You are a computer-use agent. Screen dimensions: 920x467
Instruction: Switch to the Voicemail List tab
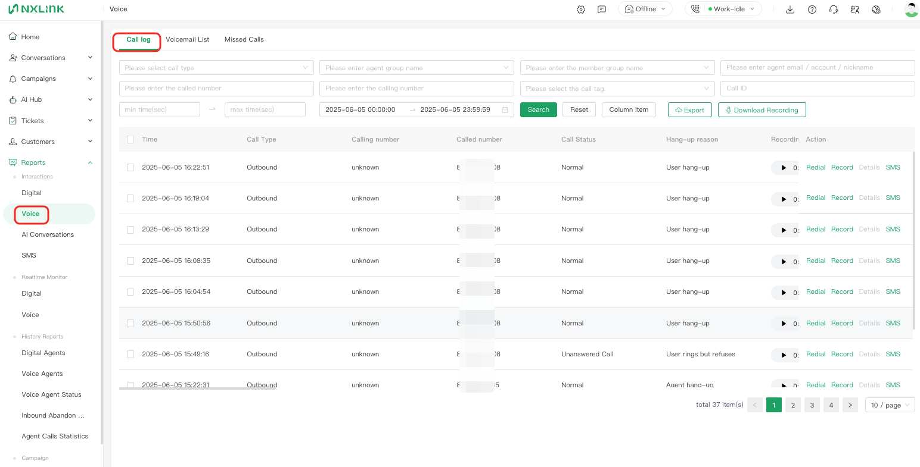coord(188,39)
